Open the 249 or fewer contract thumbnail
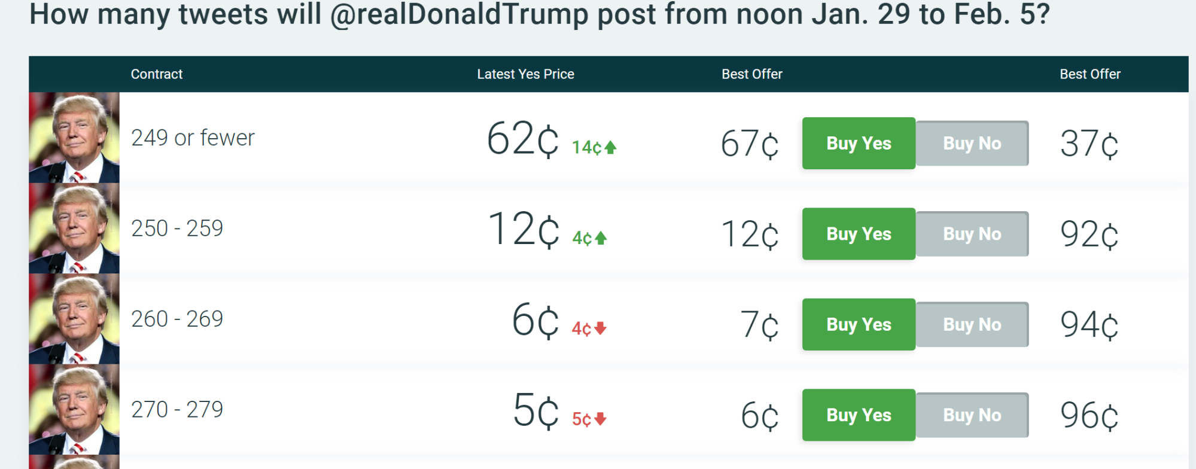1196x469 pixels. tap(74, 138)
